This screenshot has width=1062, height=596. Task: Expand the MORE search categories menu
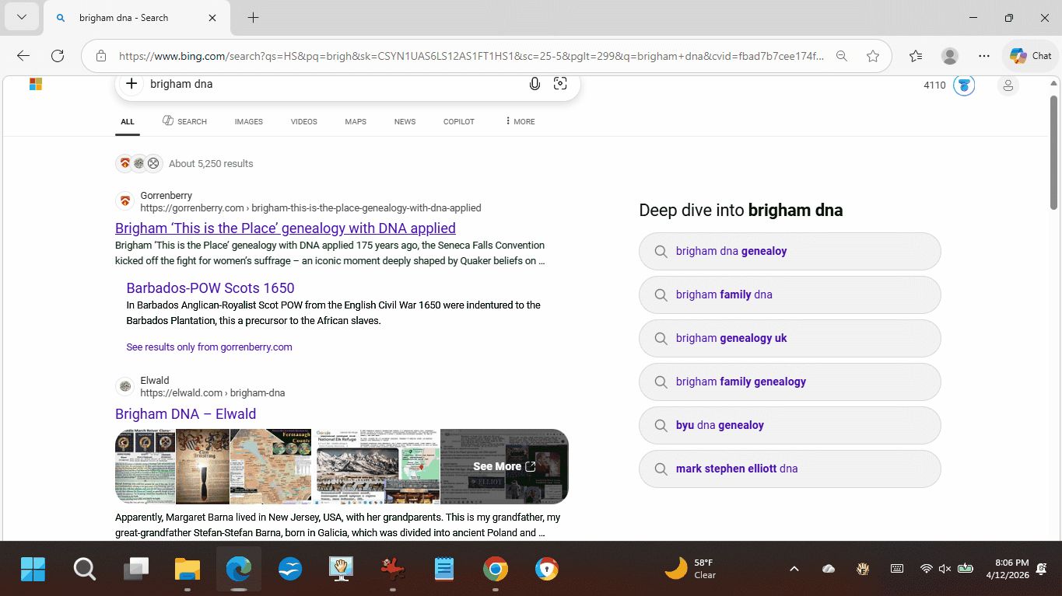pyautogui.click(x=520, y=121)
